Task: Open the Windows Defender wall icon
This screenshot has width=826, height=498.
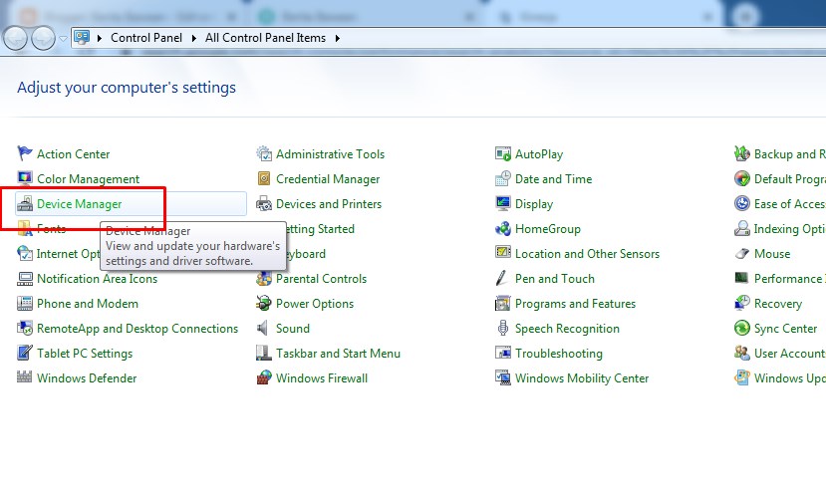Action: [x=24, y=376]
